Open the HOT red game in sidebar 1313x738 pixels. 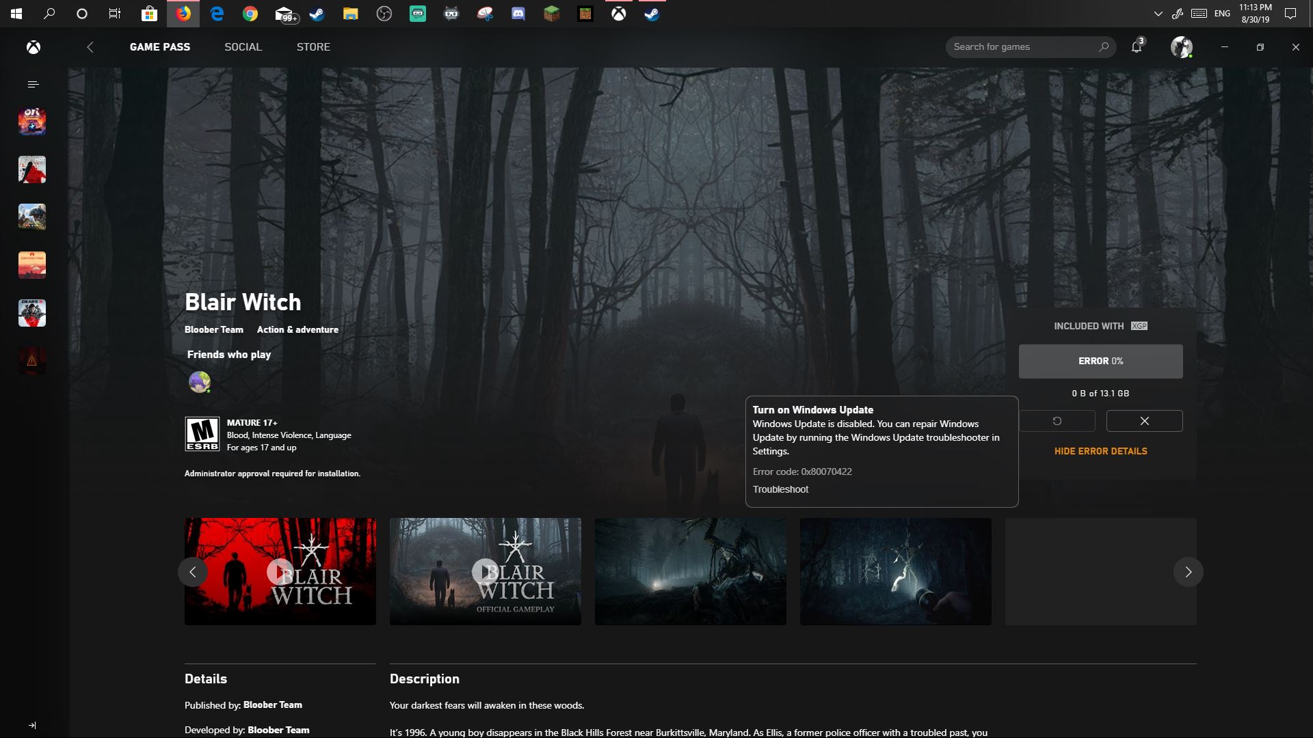tap(32, 169)
